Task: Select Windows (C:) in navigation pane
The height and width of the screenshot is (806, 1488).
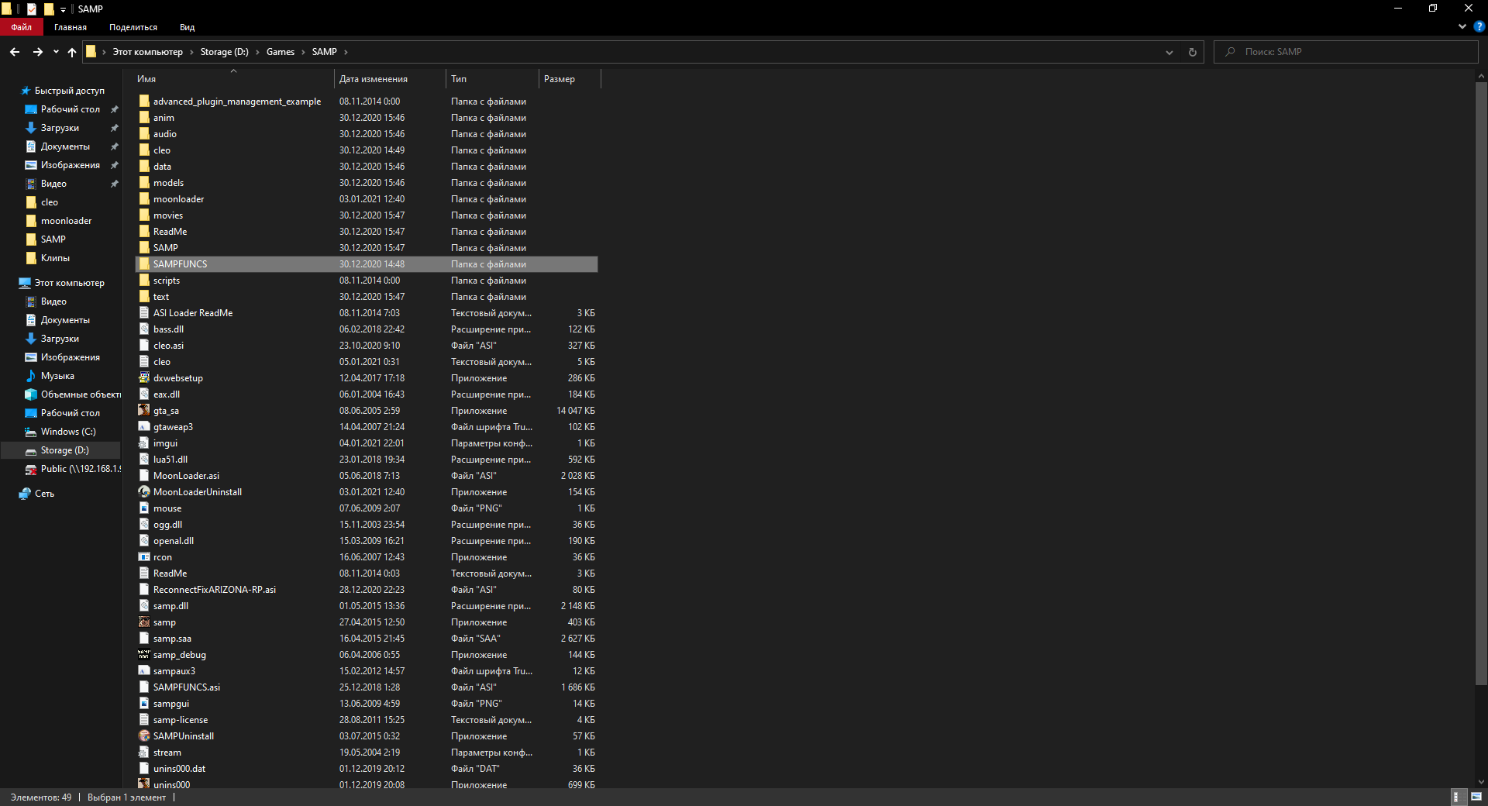Action: coord(68,432)
